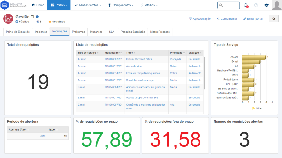Open the graduation cap training icon

tap(266, 5)
